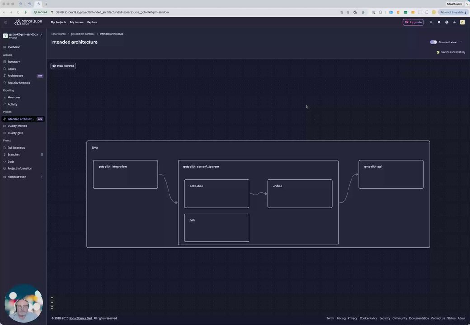Open Cookie Policy footer link
This screenshot has width=470, height=325.
[368, 318]
